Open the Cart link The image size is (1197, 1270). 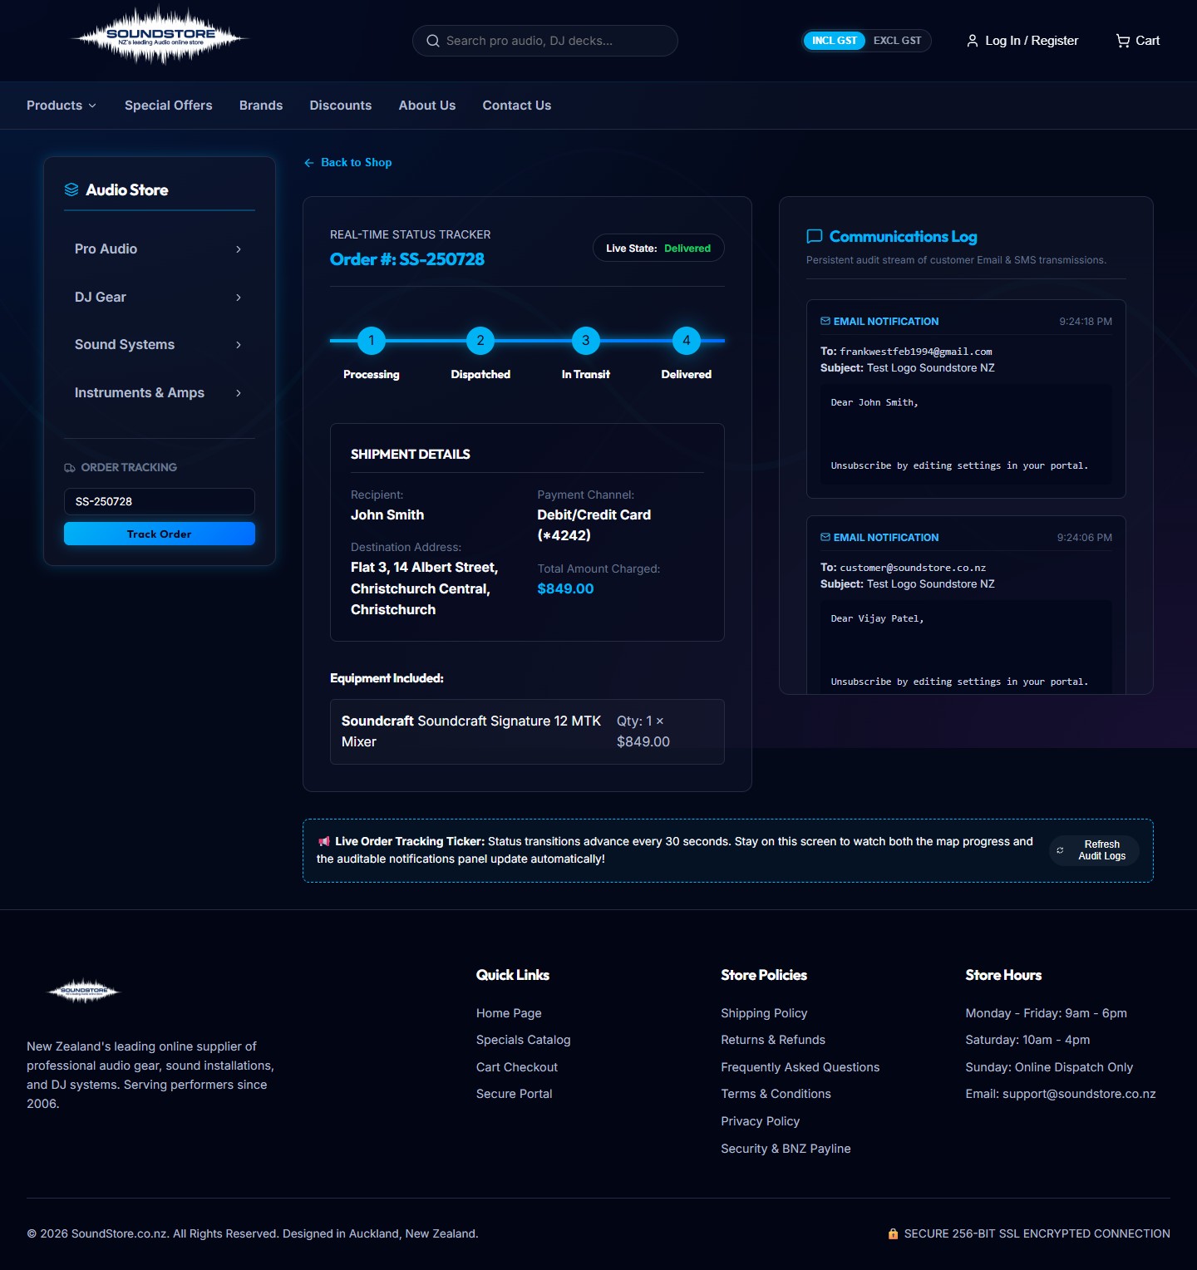click(x=1138, y=41)
